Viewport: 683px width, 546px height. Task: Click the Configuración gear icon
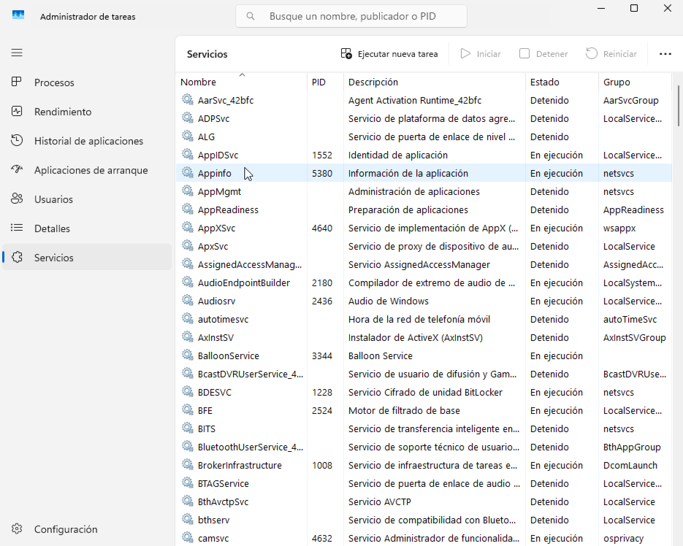pos(17,529)
